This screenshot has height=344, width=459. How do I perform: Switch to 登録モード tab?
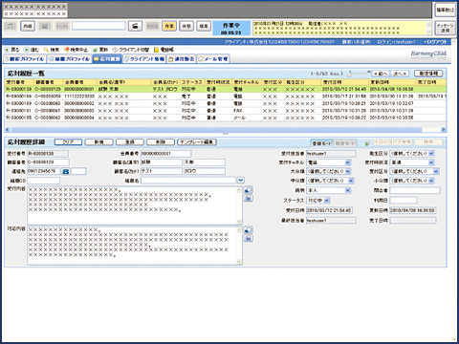(x=321, y=143)
